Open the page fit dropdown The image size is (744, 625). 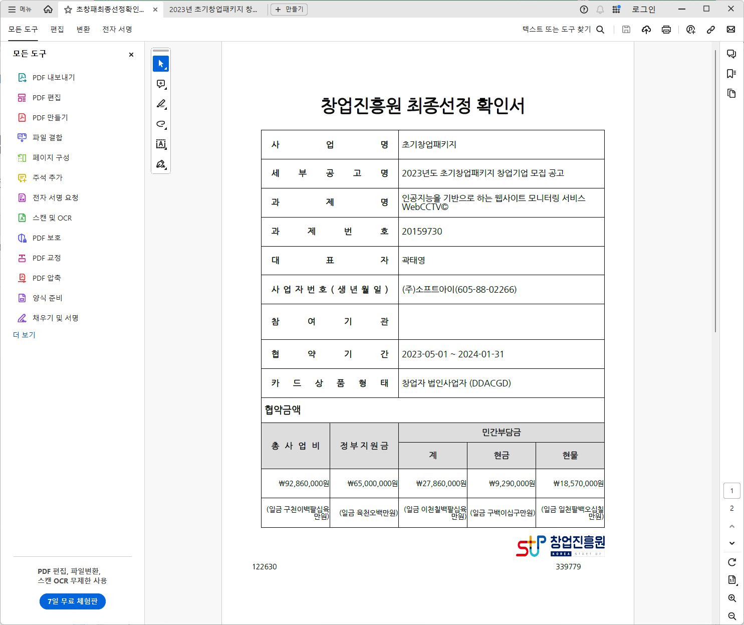732,580
